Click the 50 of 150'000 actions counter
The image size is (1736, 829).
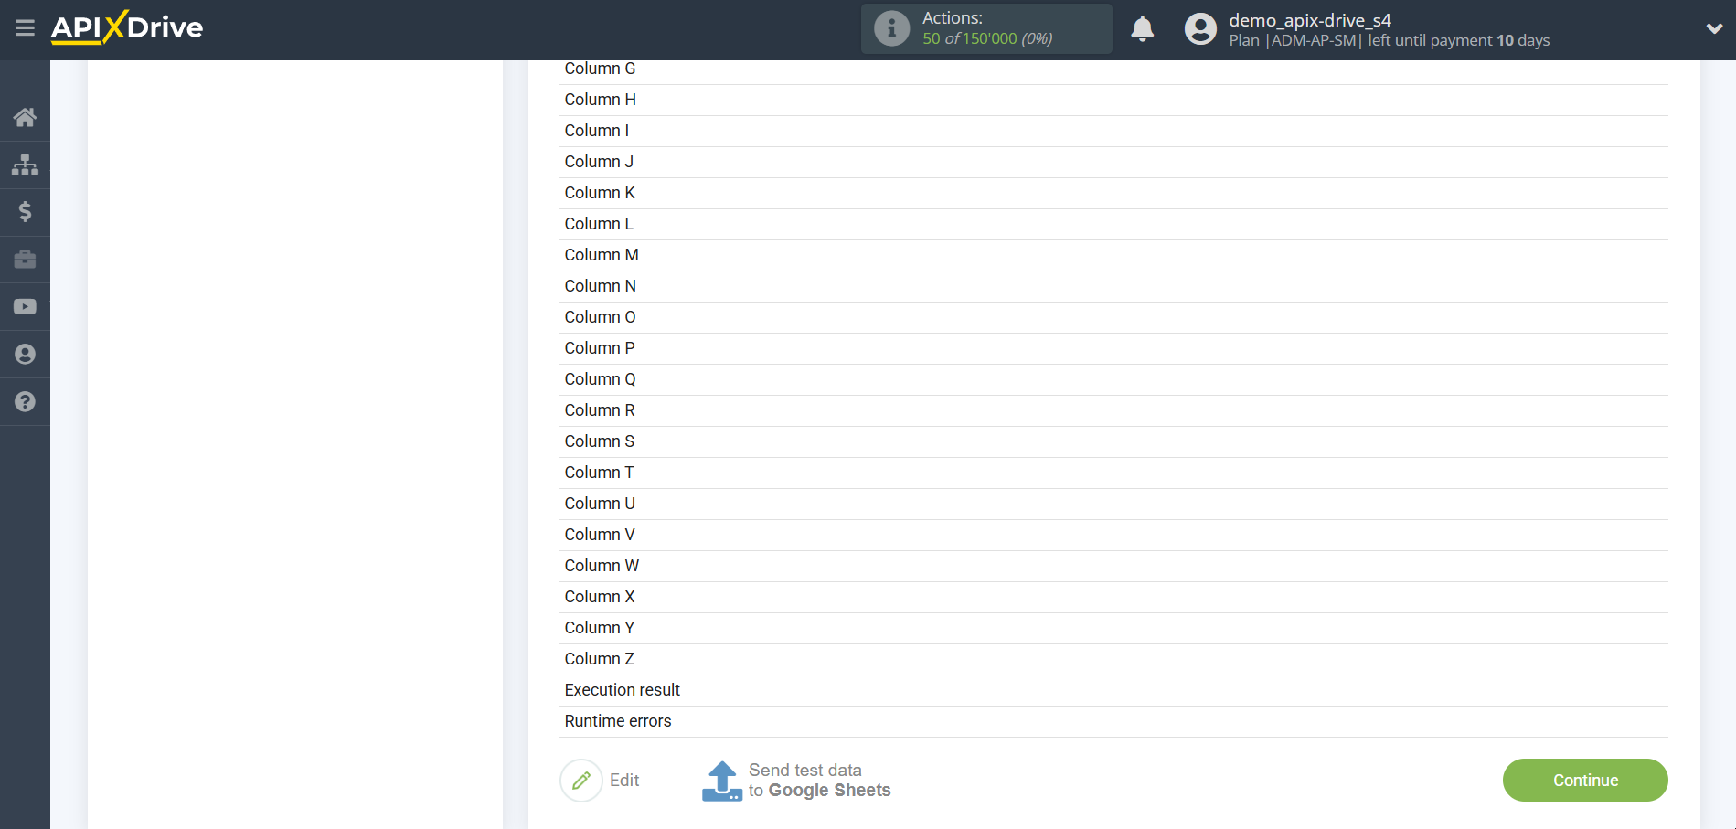point(987,38)
